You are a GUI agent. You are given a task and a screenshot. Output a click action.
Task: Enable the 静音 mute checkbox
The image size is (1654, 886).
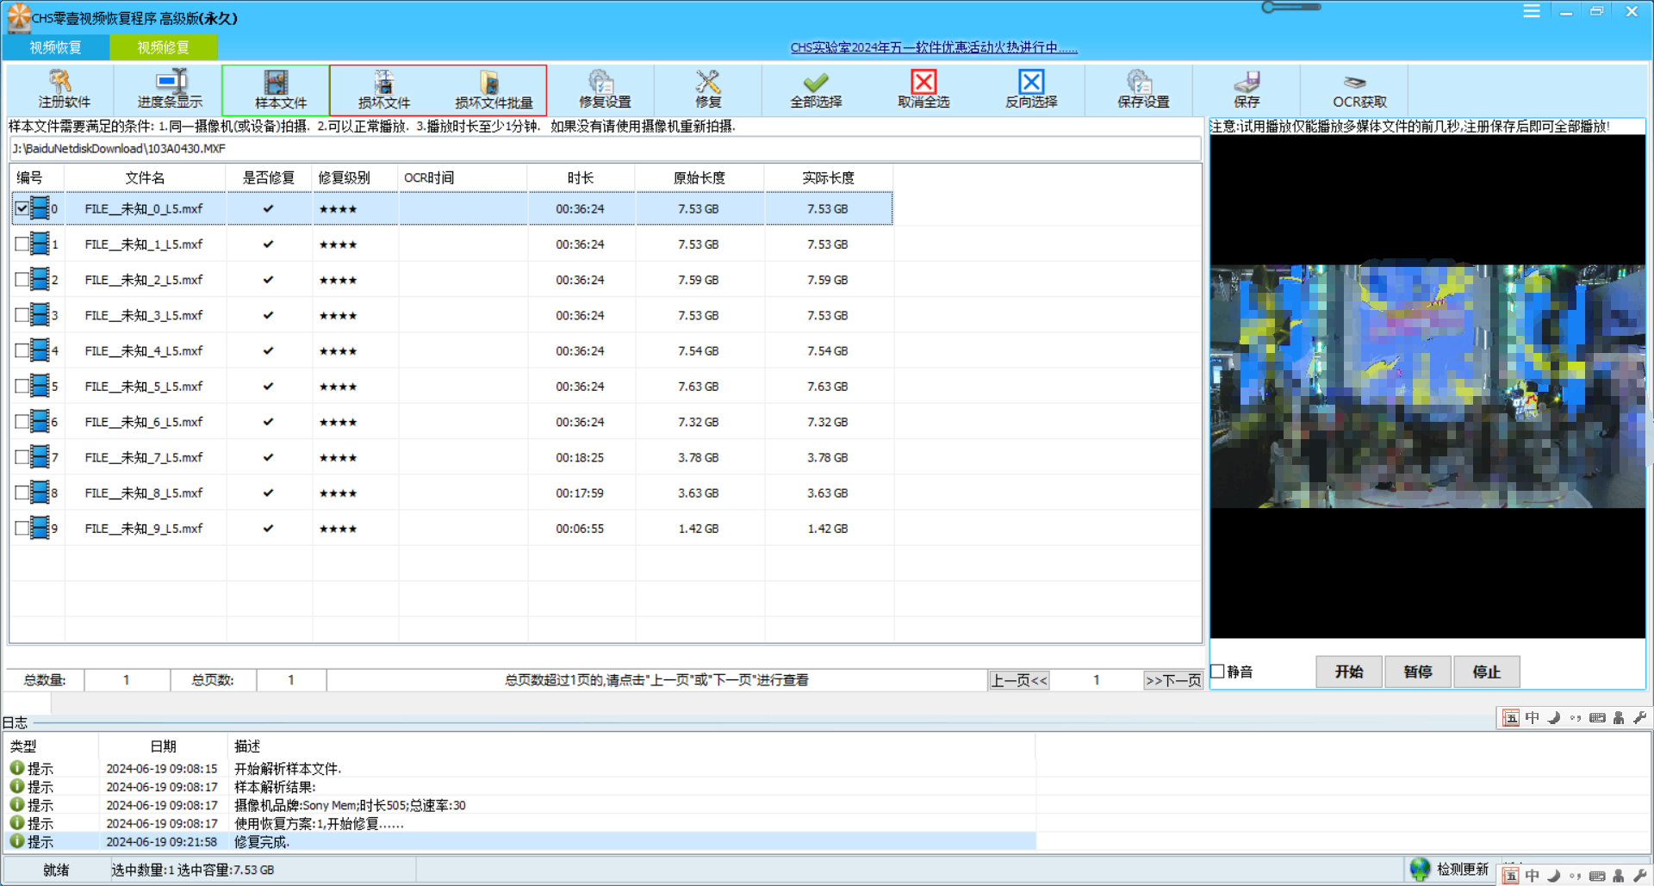(1218, 672)
